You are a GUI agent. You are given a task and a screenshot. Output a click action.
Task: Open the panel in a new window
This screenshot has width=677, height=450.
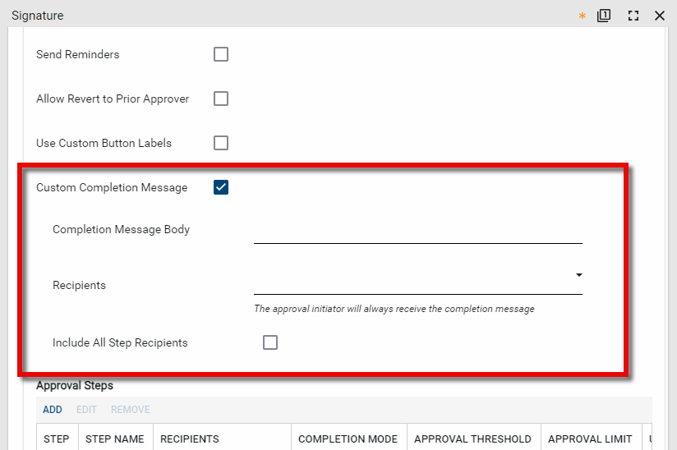(x=604, y=16)
